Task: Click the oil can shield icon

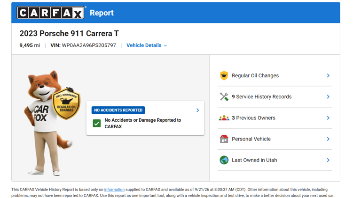Action: [224, 75]
